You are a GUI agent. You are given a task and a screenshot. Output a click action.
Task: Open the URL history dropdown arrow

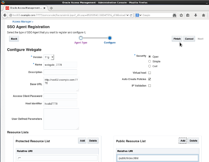(127, 15)
